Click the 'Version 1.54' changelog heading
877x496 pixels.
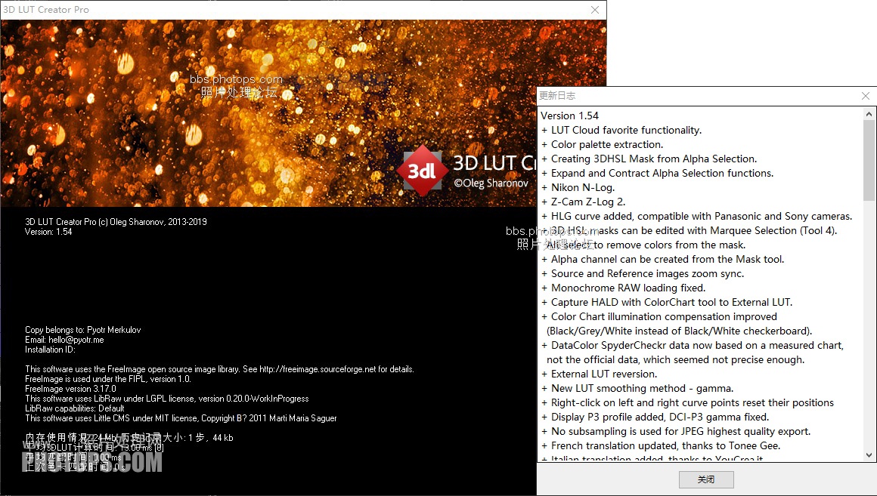(x=569, y=116)
